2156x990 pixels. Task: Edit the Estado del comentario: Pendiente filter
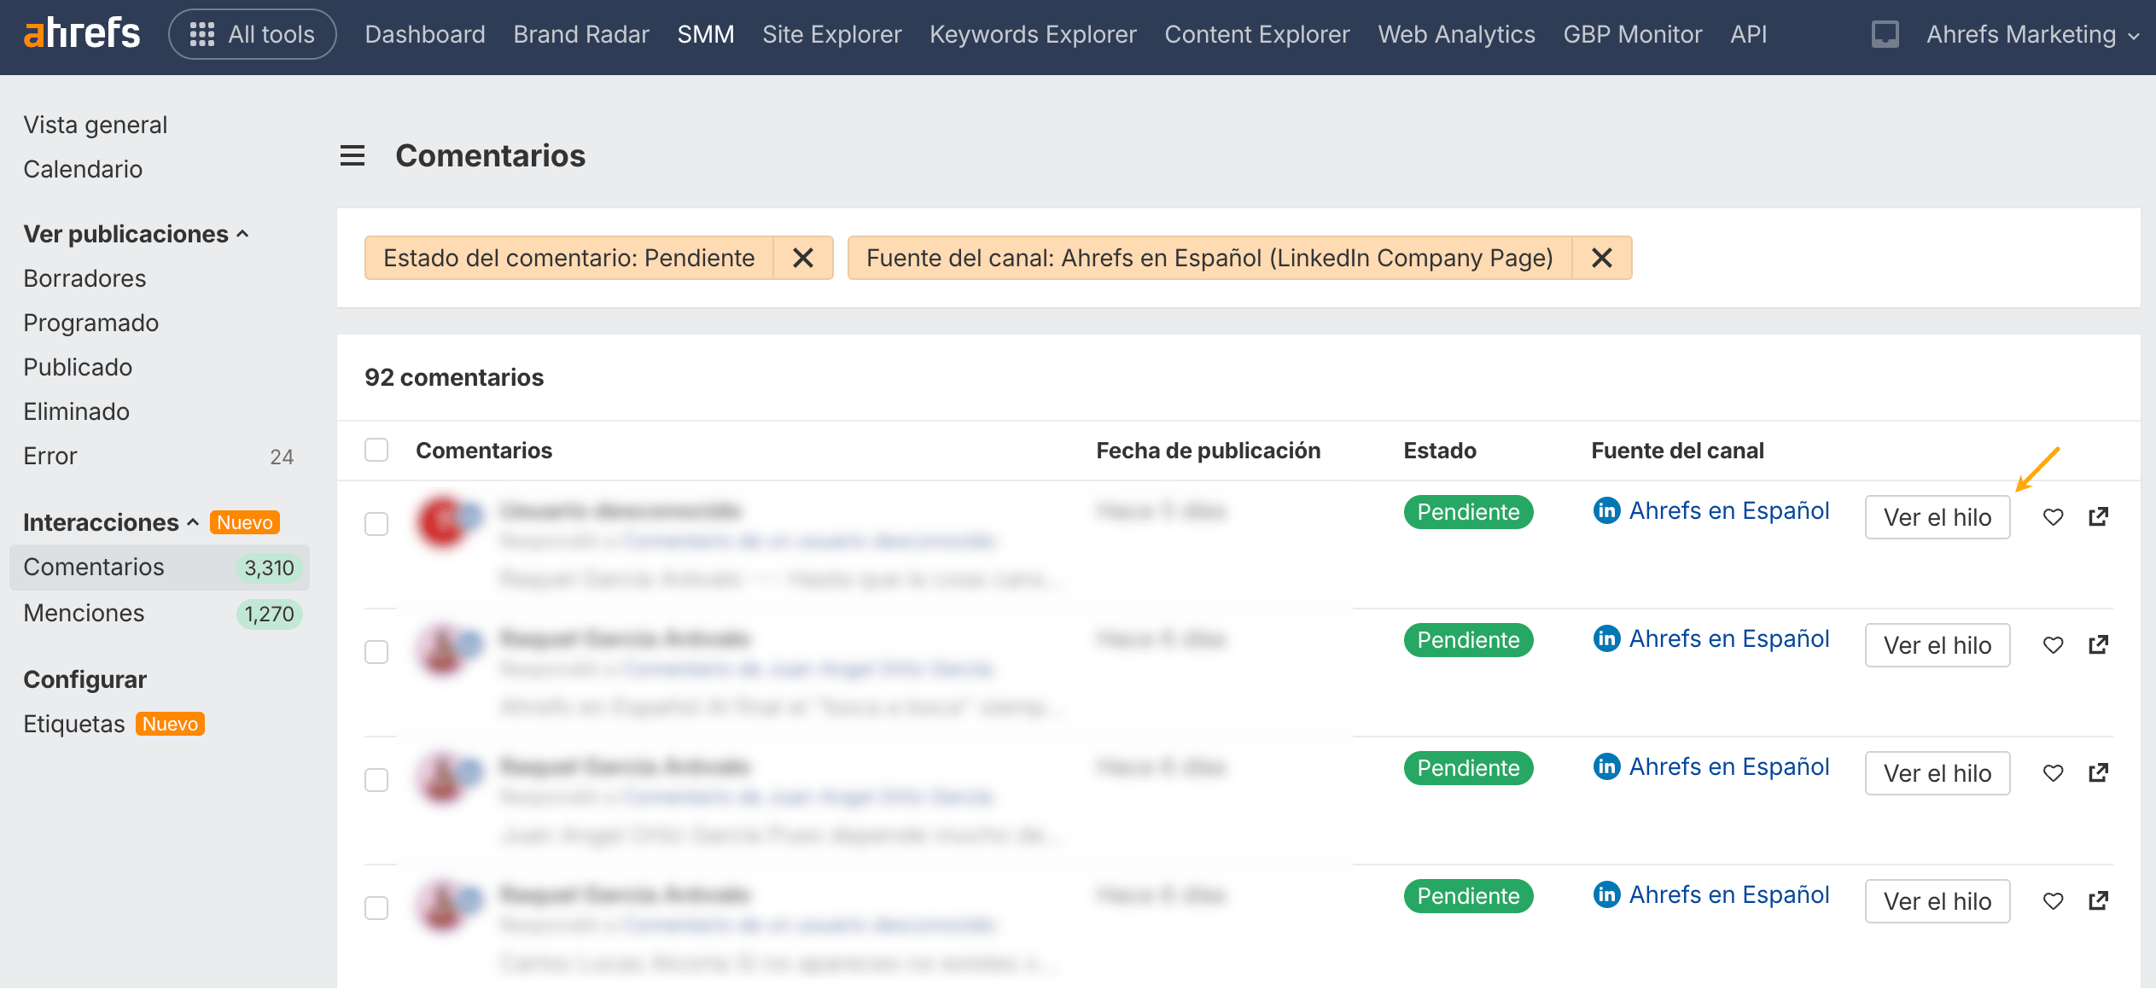coord(569,258)
